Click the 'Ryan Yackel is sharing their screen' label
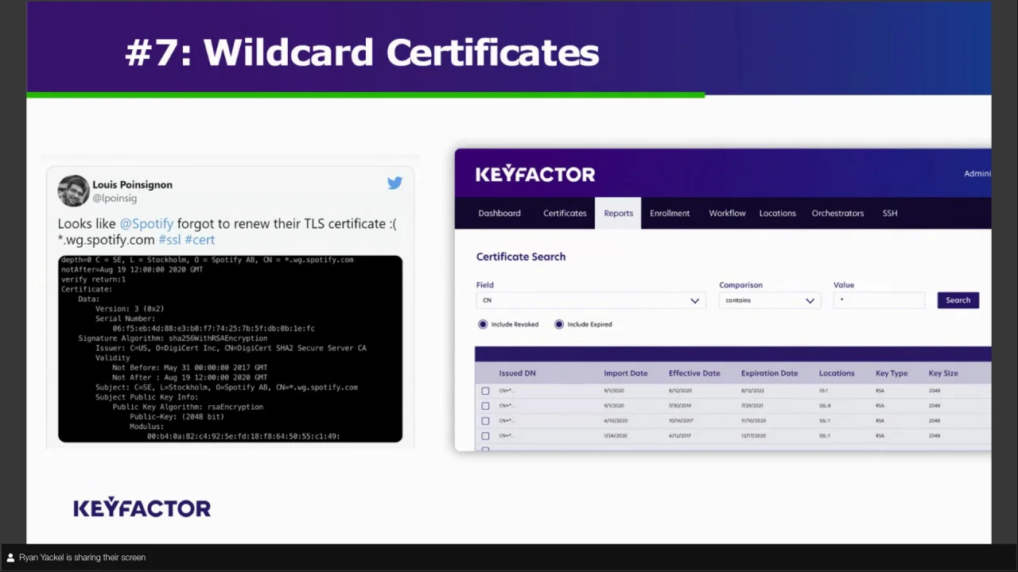Viewport: 1018px width, 572px height. click(82, 558)
